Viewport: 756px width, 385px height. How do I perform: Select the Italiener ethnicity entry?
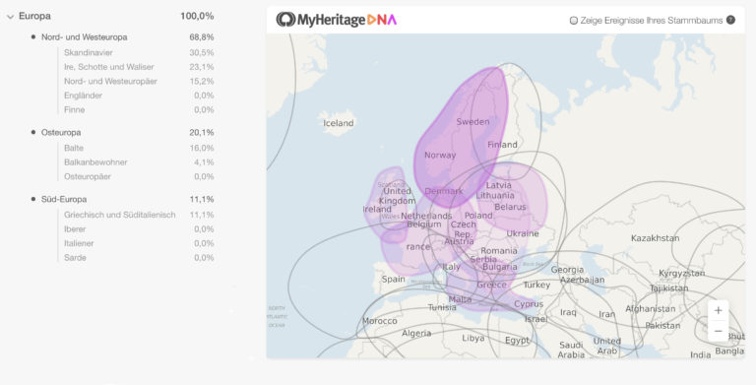tap(139, 243)
